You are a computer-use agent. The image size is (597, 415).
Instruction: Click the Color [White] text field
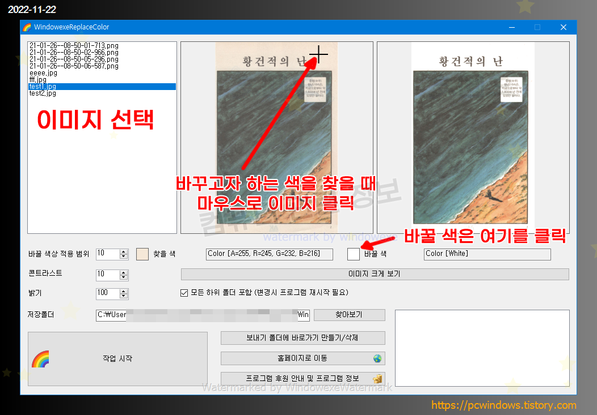[x=487, y=254]
